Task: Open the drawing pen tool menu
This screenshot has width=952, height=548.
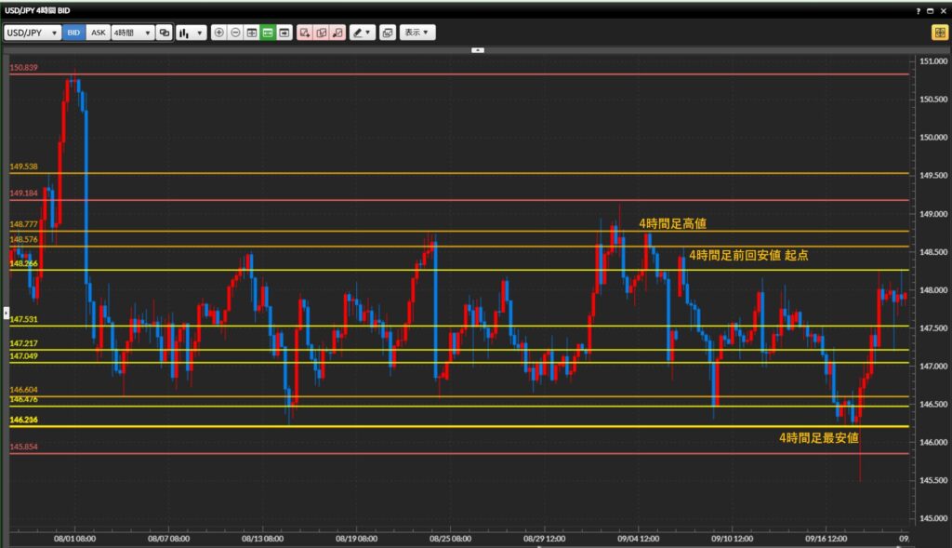Action: [x=362, y=33]
